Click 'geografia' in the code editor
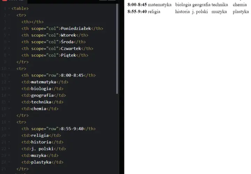251x174 pixels. point(43,95)
